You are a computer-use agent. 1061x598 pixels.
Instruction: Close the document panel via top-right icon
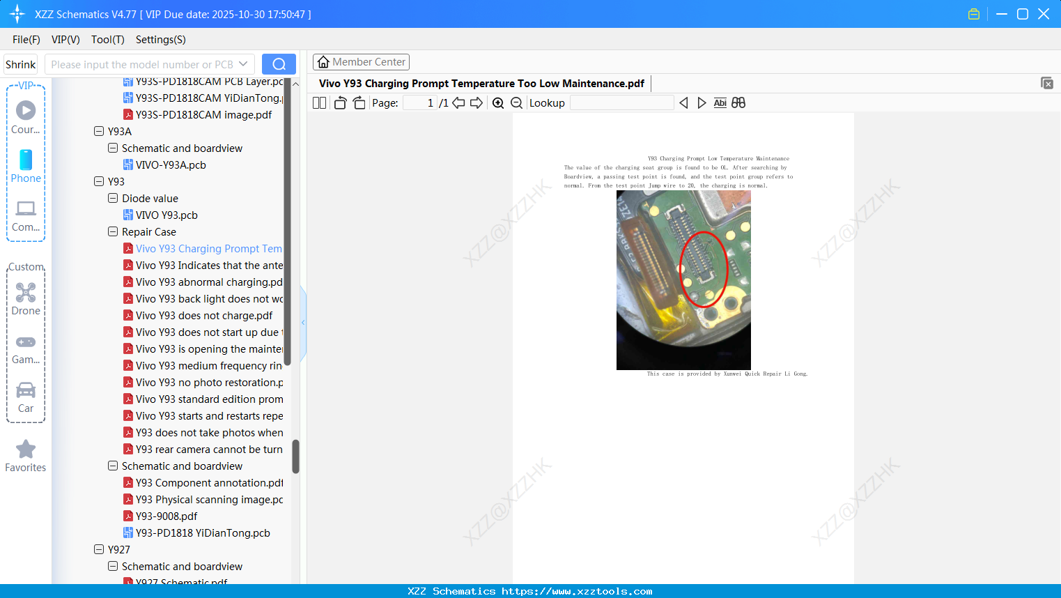(x=1046, y=83)
